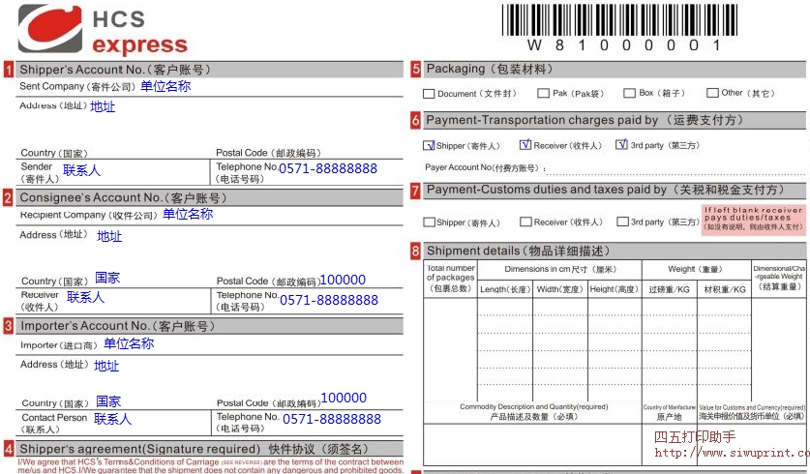Image resolution: width=810 pixels, height=474 pixels.
Task: Check the Document packaging checkbox
Action: pyautogui.click(x=429, y=94)
